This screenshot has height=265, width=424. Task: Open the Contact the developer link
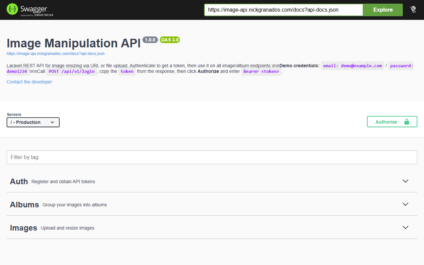[29, 82]
